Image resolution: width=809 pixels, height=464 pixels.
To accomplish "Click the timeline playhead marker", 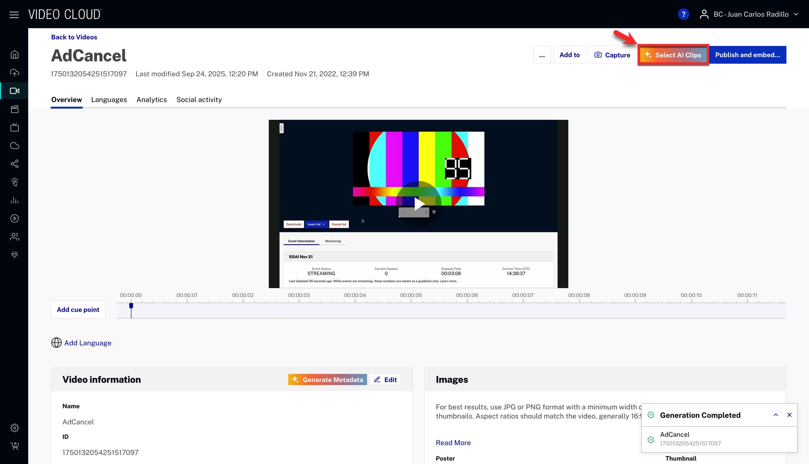I will (131, 306).
